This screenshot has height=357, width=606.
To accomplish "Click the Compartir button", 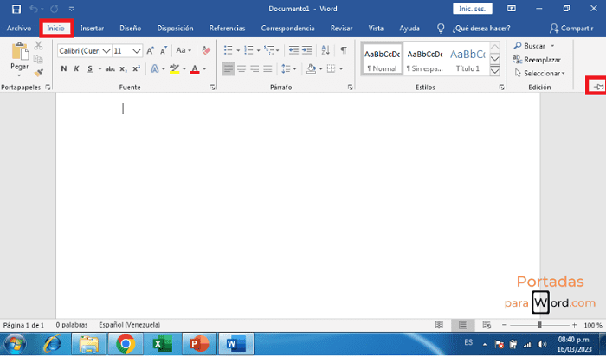I will (571, 28).
